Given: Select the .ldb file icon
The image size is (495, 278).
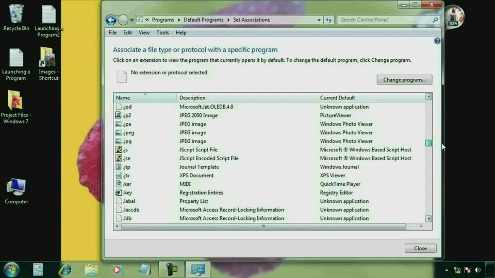Looking at the screenshot, I should pyautogui.click(x=119, y=218).
